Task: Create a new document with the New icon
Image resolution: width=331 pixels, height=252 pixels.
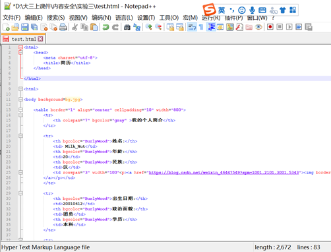Action: [6, 27]
